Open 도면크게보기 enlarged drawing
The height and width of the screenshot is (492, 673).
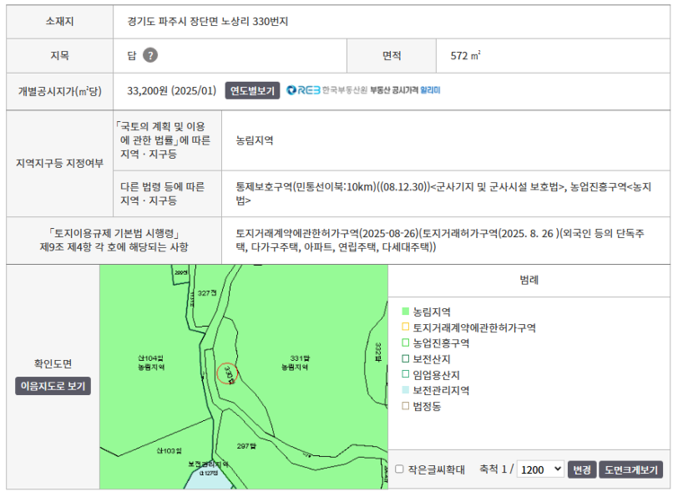click(631, 470)
